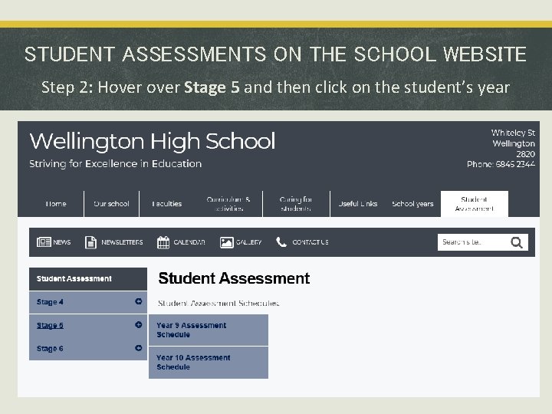Image resolution: width=552 pixels, height=414 pixels.
Task: Open the Calendar icon
Action: 163,242
